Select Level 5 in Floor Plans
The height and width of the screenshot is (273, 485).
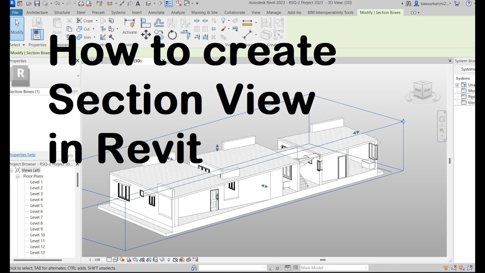(x=36, y=206)
